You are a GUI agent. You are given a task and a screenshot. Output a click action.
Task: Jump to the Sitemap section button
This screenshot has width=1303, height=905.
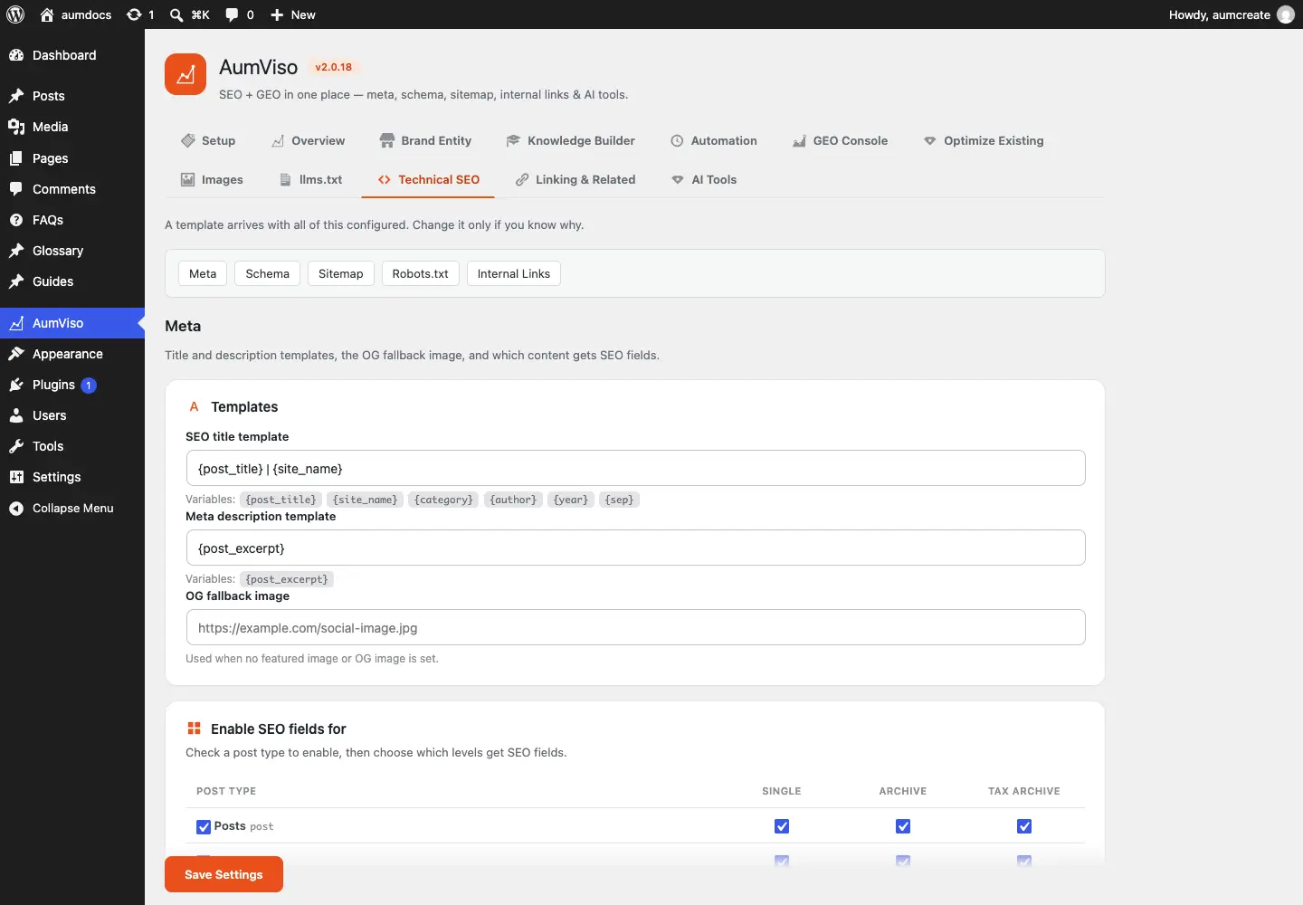(x=341, y=273)
